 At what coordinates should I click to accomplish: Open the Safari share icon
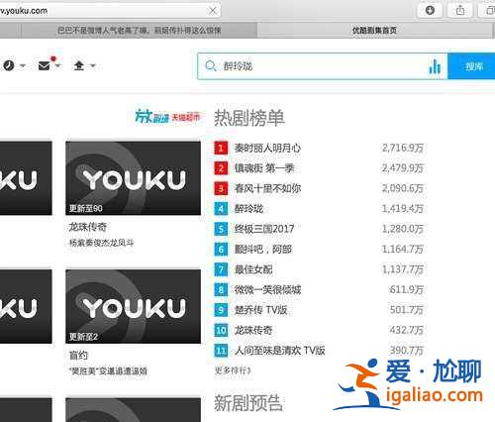coord(460,10)
